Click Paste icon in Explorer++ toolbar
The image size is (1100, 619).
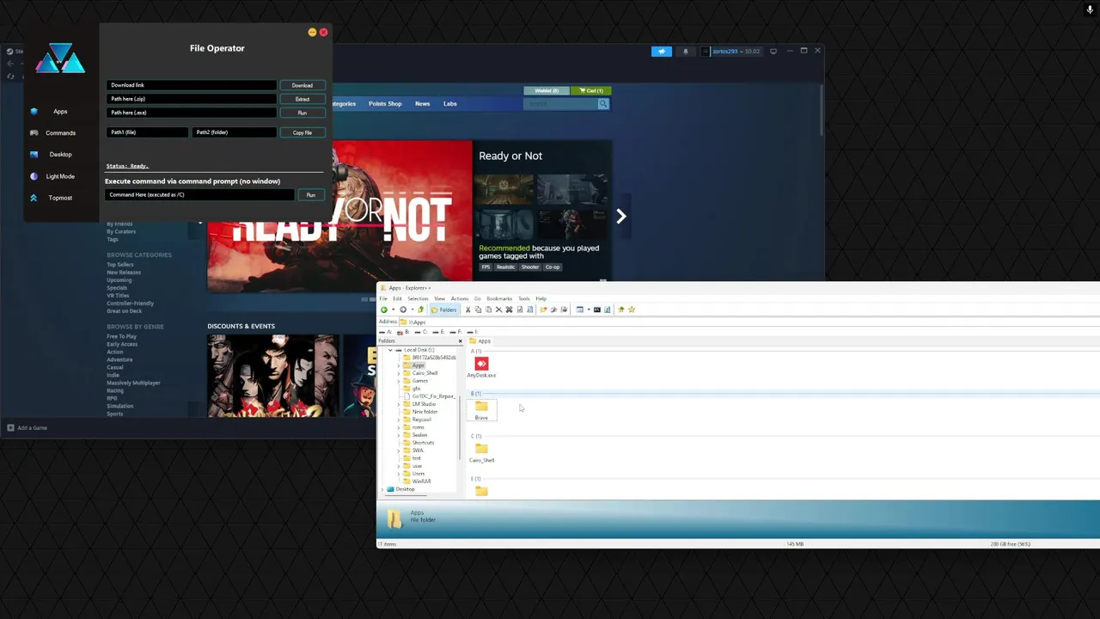(x=488, y=309)
